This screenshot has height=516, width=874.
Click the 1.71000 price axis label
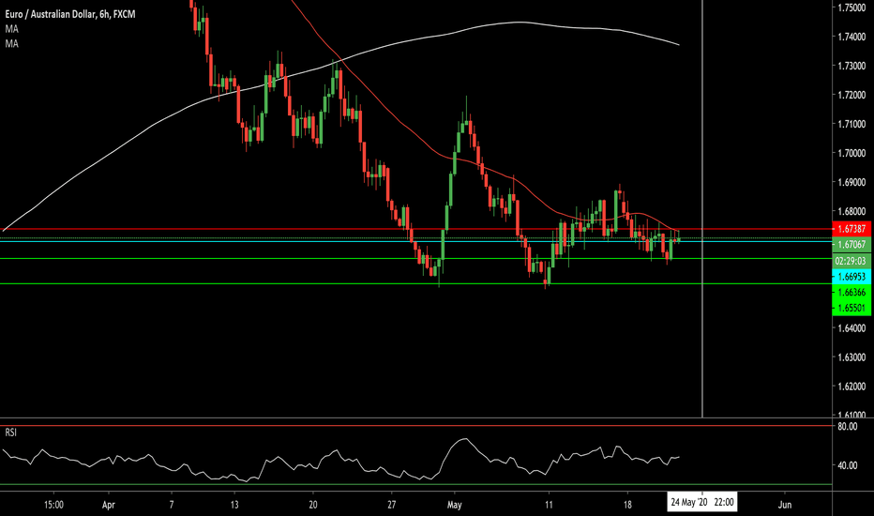coord(851,124)
